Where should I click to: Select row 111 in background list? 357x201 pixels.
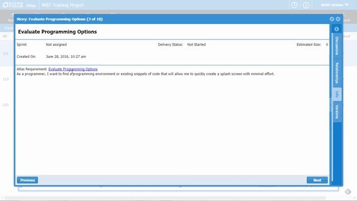point(6,54)
